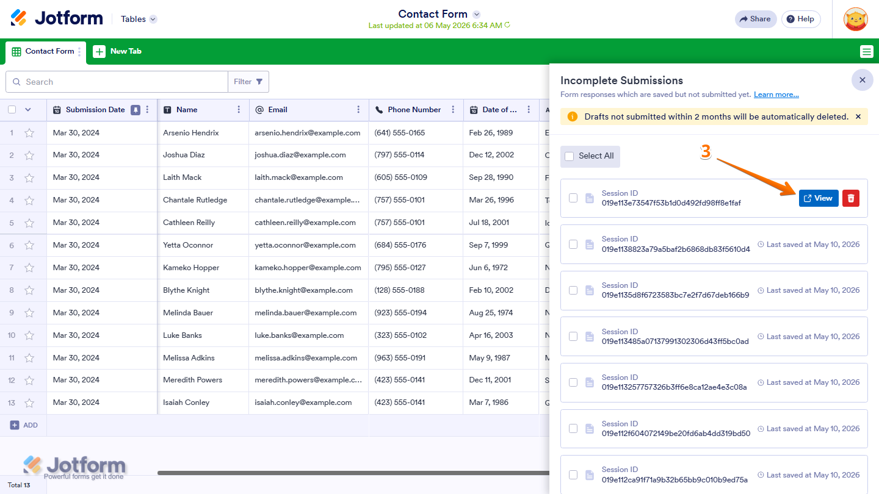879x494 pixels.
Task: Star the Kameko Hopper row
Action: coord(29,268)
